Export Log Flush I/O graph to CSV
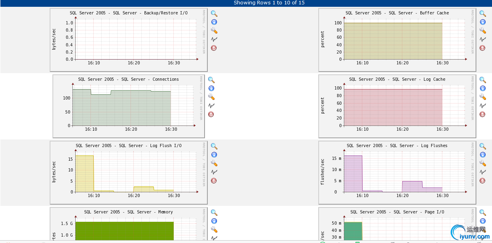 [214, 155]
